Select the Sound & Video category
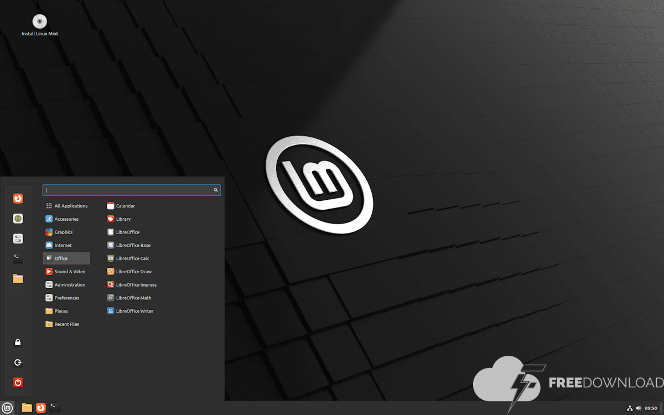 click(x=69, y=272)
